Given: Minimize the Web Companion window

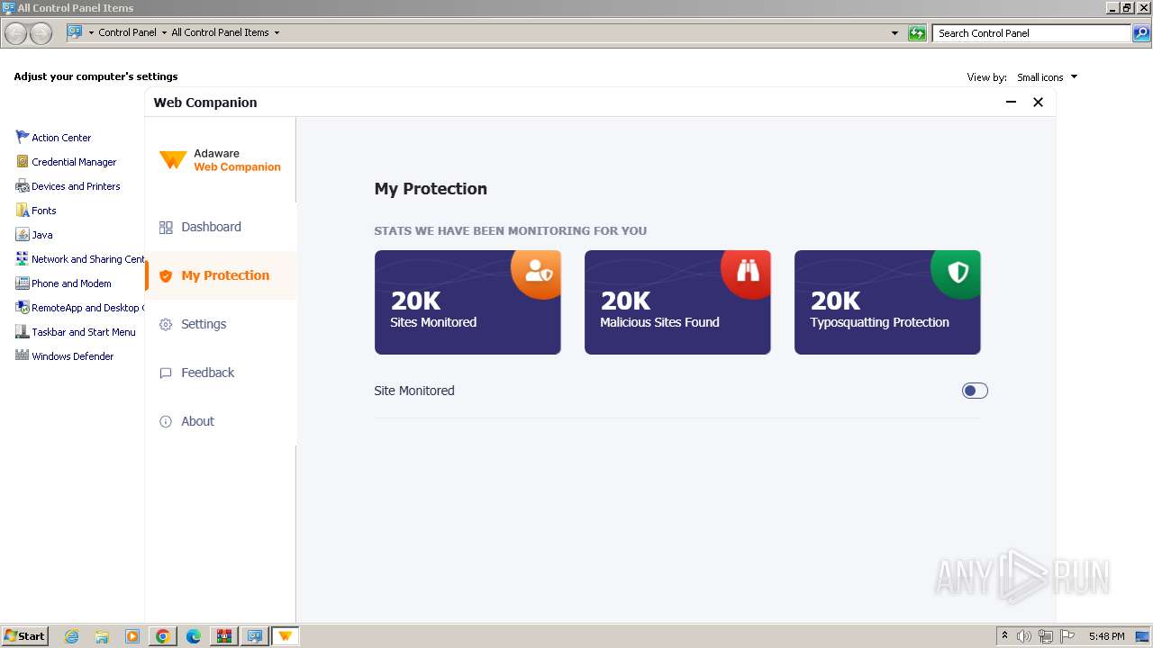Looking at the screenshot, I should (x=1011, y=103).
